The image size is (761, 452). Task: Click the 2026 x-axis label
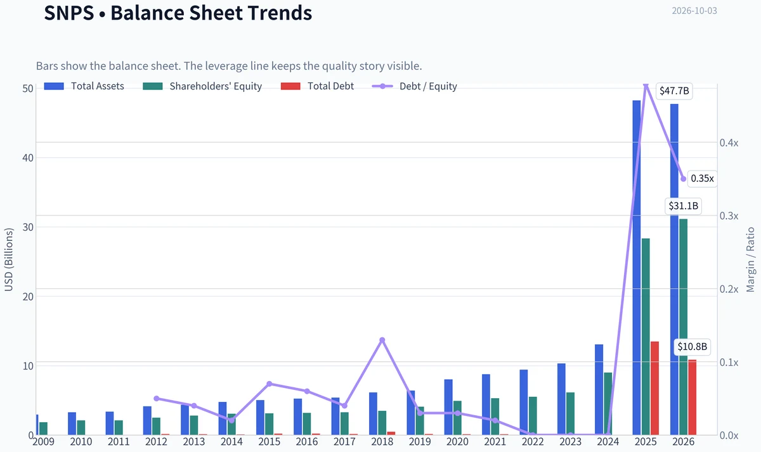[684, 441]
